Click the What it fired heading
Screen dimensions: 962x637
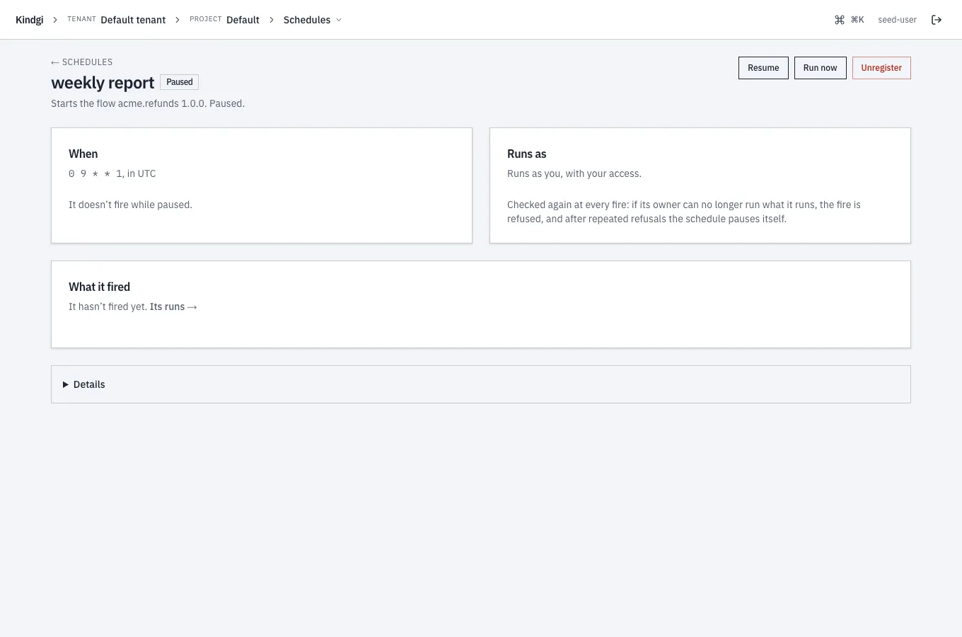100,287
